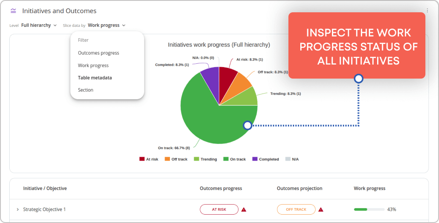Select Outcomes progress from the menu

point(98,53)
